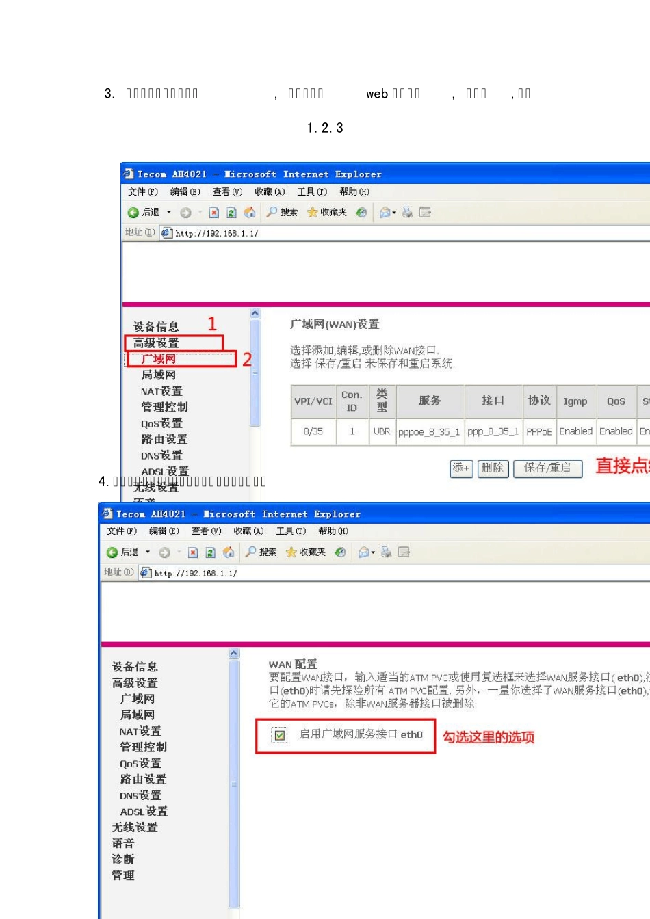Click History icon in lower WAN配置 window
The height and width of the screenshot is (919, 650).
(340, 552)
